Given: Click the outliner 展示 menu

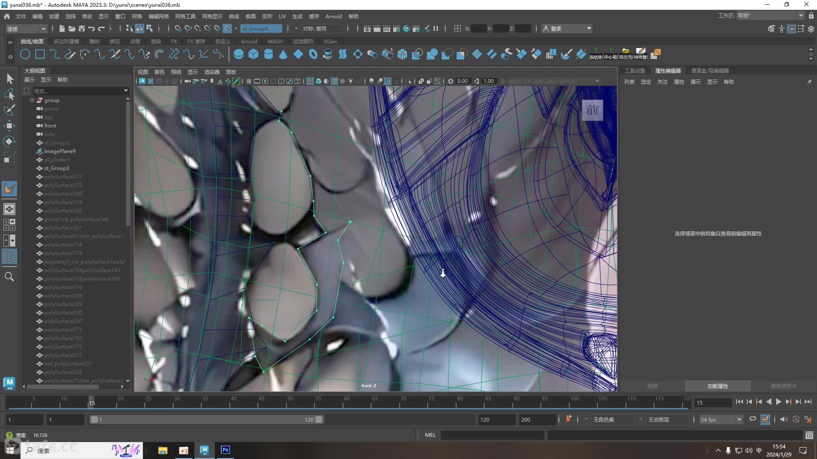Looking at the screenshot, I should [x=29, y=79].
